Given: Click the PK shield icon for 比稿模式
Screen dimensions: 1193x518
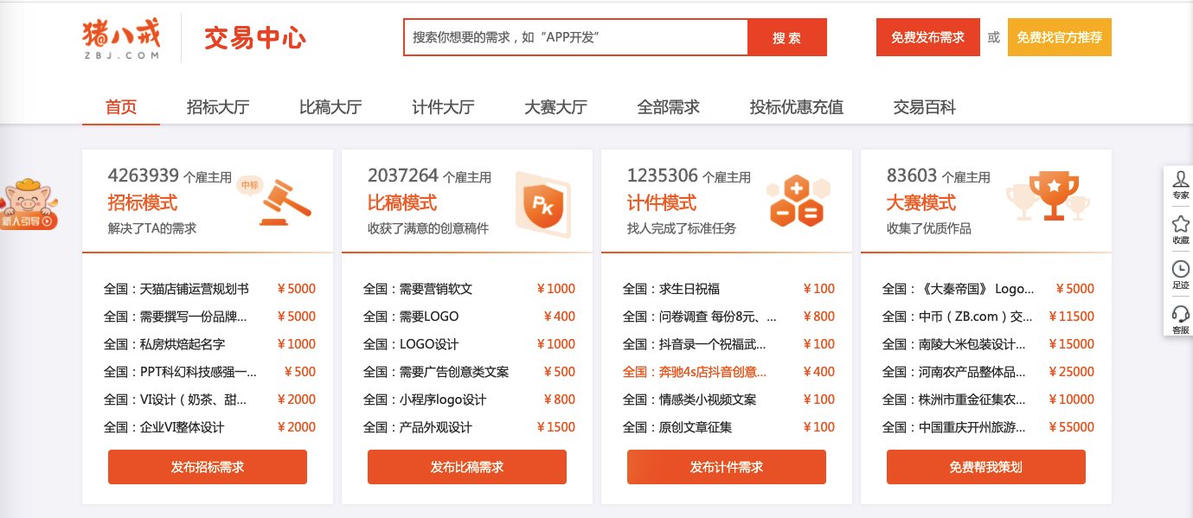Looking at the screenshot, I should [542, 204].
